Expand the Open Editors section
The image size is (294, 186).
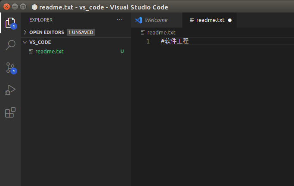click(x=25, y=32)
